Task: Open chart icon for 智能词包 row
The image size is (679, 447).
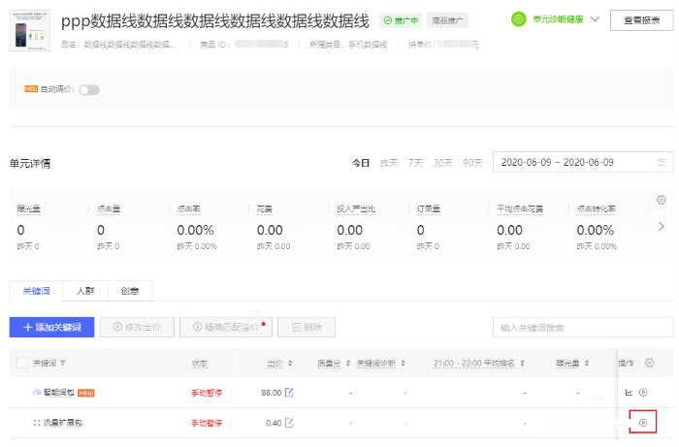Action: point(628,393)
